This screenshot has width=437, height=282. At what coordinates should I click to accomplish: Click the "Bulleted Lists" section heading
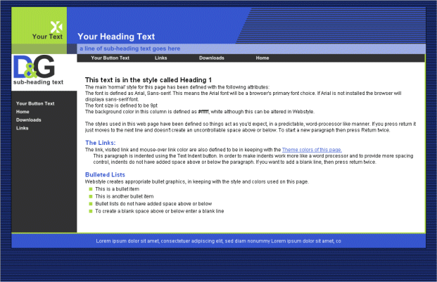pyautogui.click(x=105, y=174)
